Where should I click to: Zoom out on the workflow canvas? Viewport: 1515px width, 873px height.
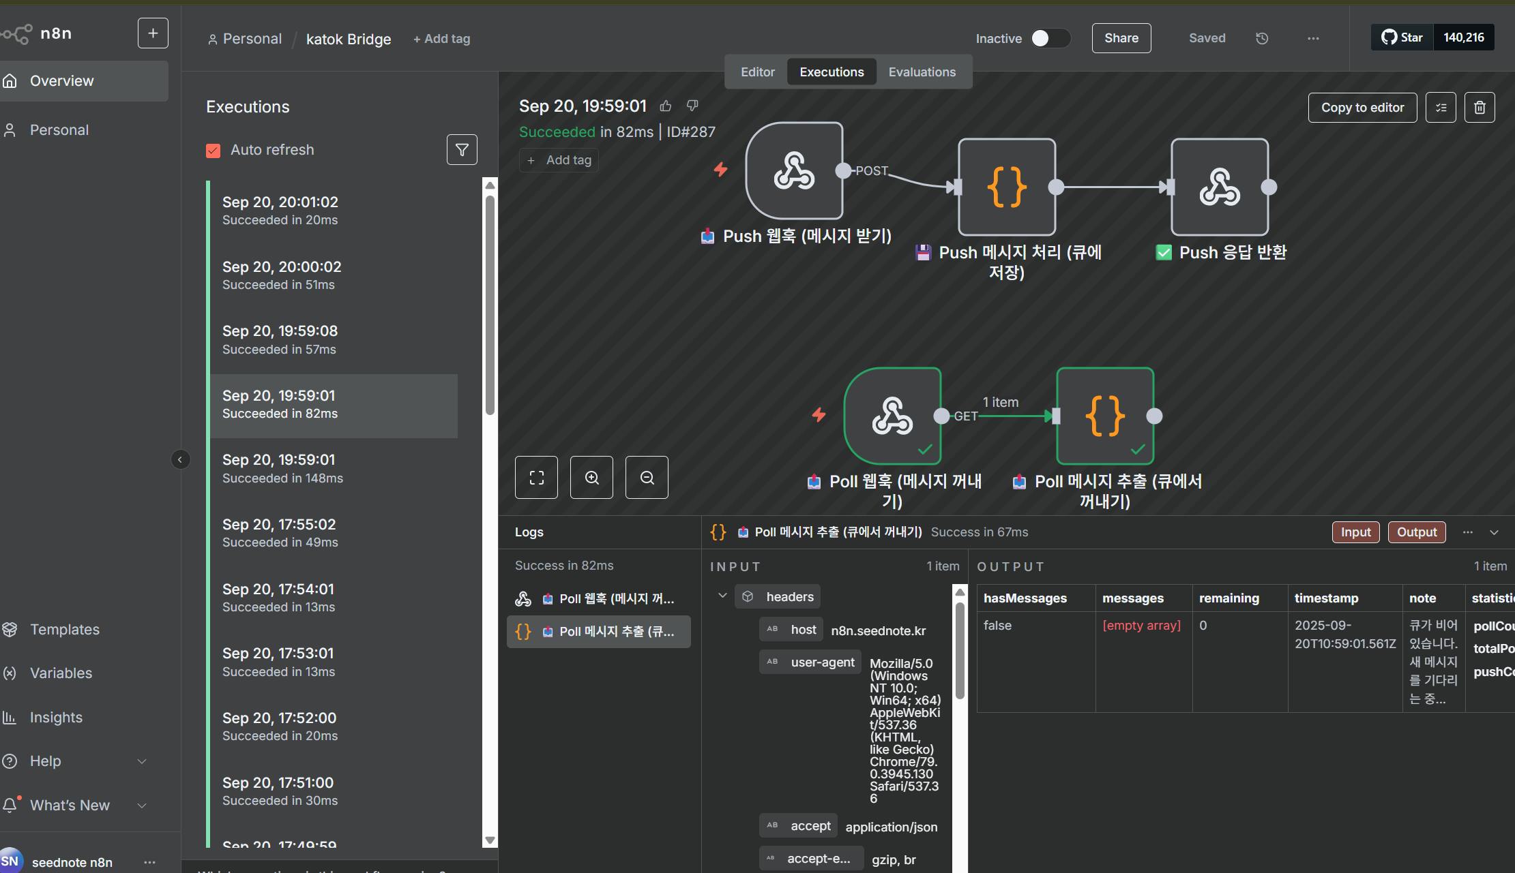(647, 478)
